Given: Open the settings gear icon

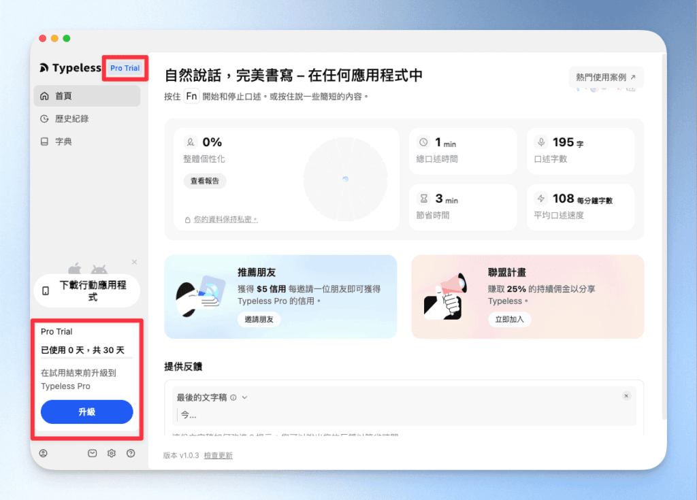Looking at the screenshot, I should [111, 453].
